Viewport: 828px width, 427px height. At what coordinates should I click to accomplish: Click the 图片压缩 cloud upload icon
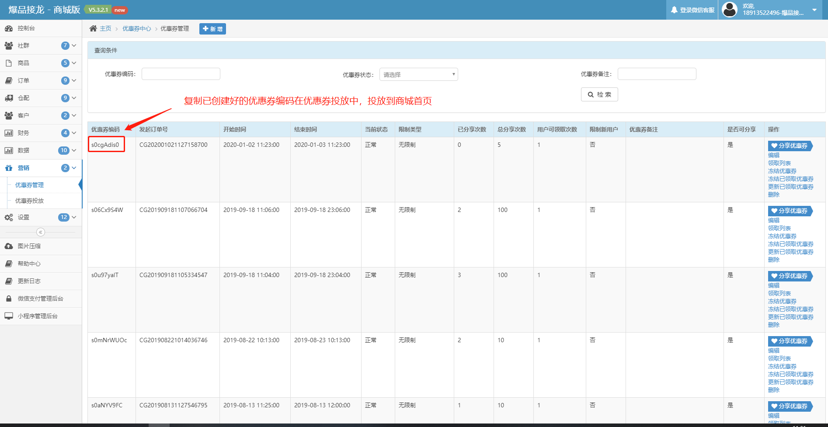click(x=9, y=246)
